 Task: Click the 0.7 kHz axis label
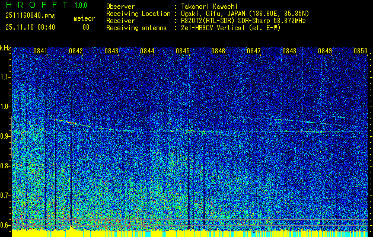pos(5,196)
